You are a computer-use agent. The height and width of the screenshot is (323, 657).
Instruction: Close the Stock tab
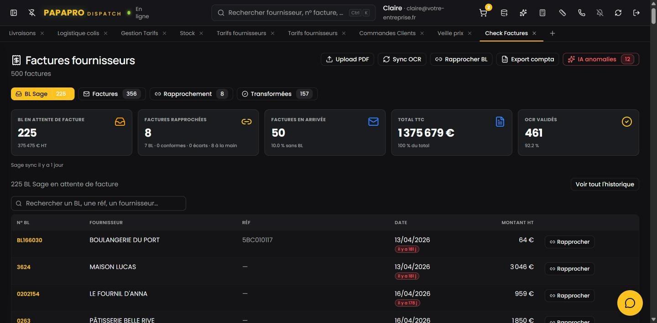(202, 33)
